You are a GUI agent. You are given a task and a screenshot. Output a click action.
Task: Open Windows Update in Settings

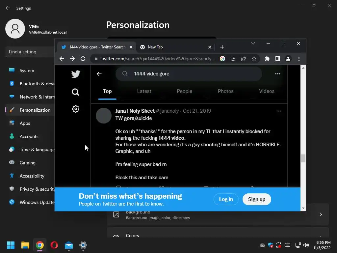tap(30, 202)
